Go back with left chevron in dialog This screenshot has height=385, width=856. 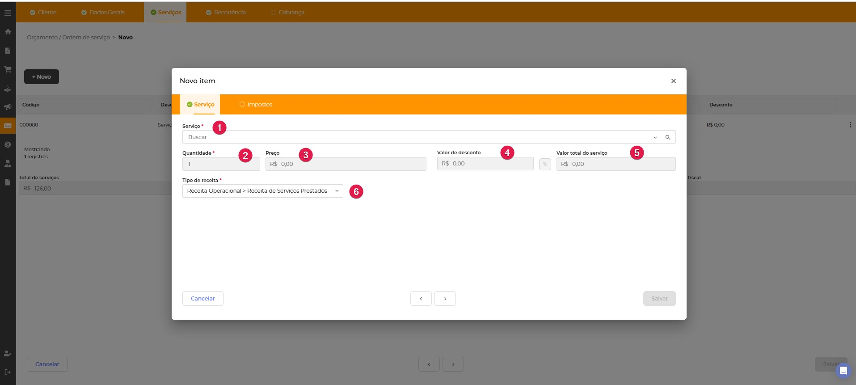pyautogui.click(x=421, y=299)
